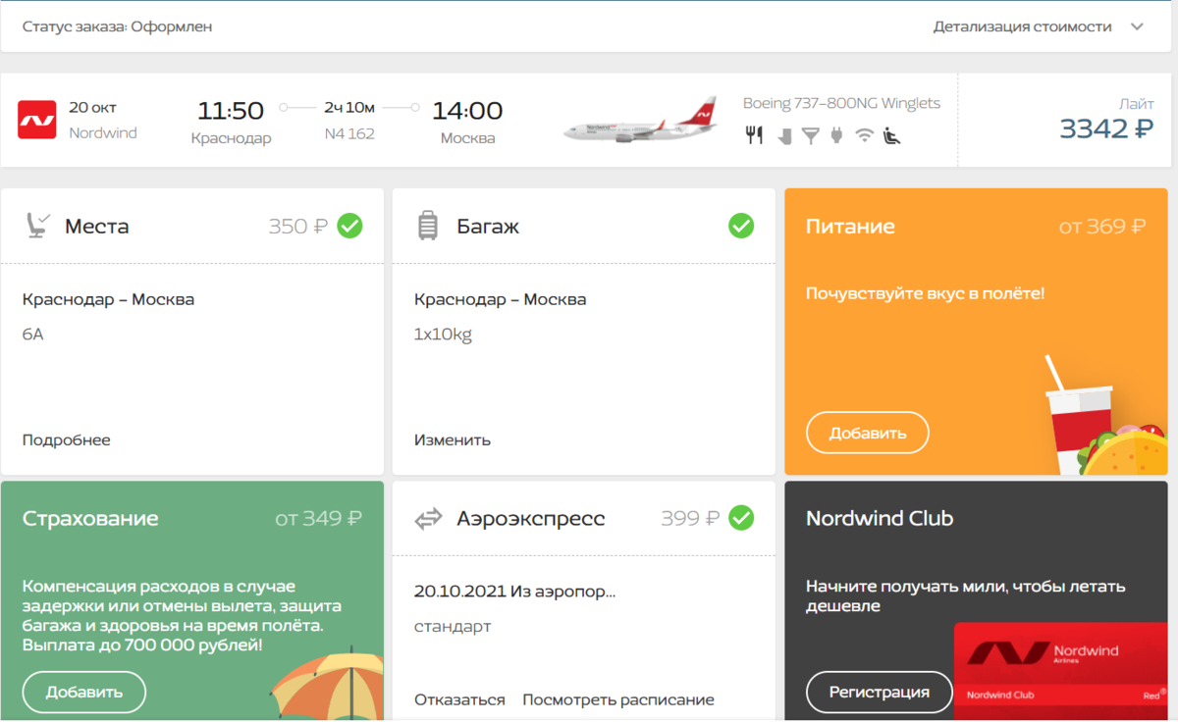The width and height of the screenshot is (1178, 722).
Task: Click the arrows icon in Аэроэкспресс card
Action: 429,519
